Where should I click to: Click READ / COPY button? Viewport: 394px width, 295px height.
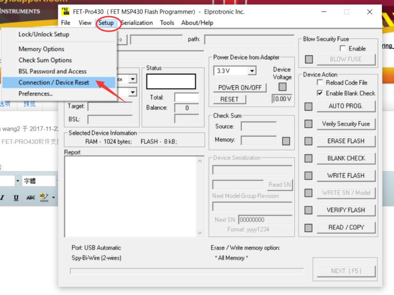tap(346, 227)
